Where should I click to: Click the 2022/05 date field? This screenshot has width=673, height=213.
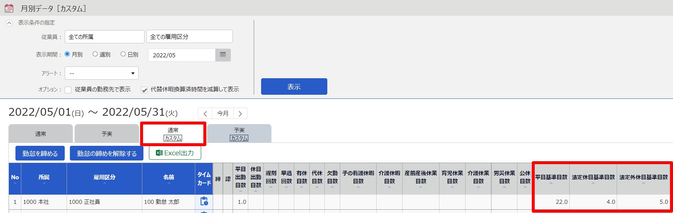coord(182,55)
